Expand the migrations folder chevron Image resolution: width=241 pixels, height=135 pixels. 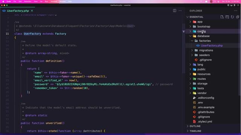point(192,50)
